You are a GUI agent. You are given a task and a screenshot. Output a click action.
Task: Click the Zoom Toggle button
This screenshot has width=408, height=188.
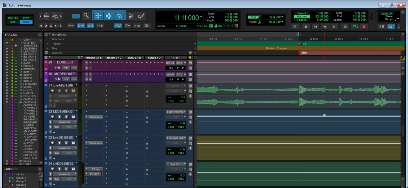pyautogui.click(x=76, y=16)
